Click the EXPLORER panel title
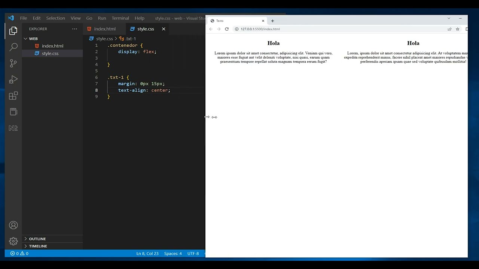This screenshot has height=269, width=479. 38,29
